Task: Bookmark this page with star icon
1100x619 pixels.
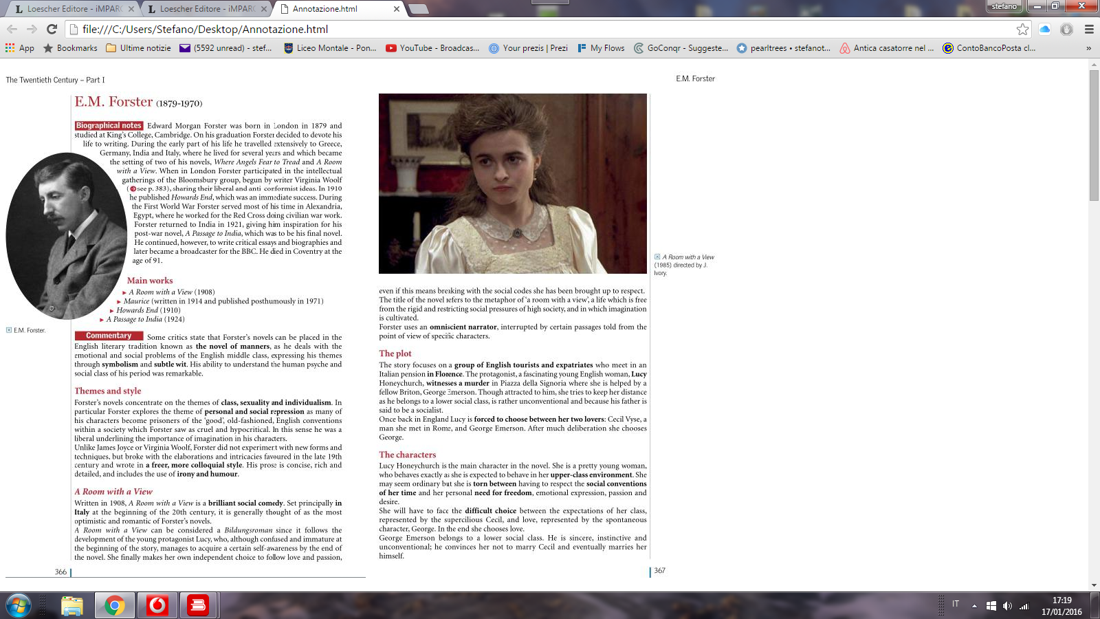Action: (x=1022, y=29)
